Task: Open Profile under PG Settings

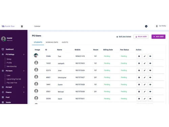Action: tap(9, 63)
